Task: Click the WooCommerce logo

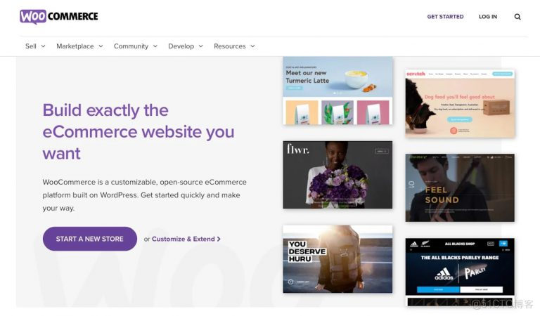Action: pos(59,16)
